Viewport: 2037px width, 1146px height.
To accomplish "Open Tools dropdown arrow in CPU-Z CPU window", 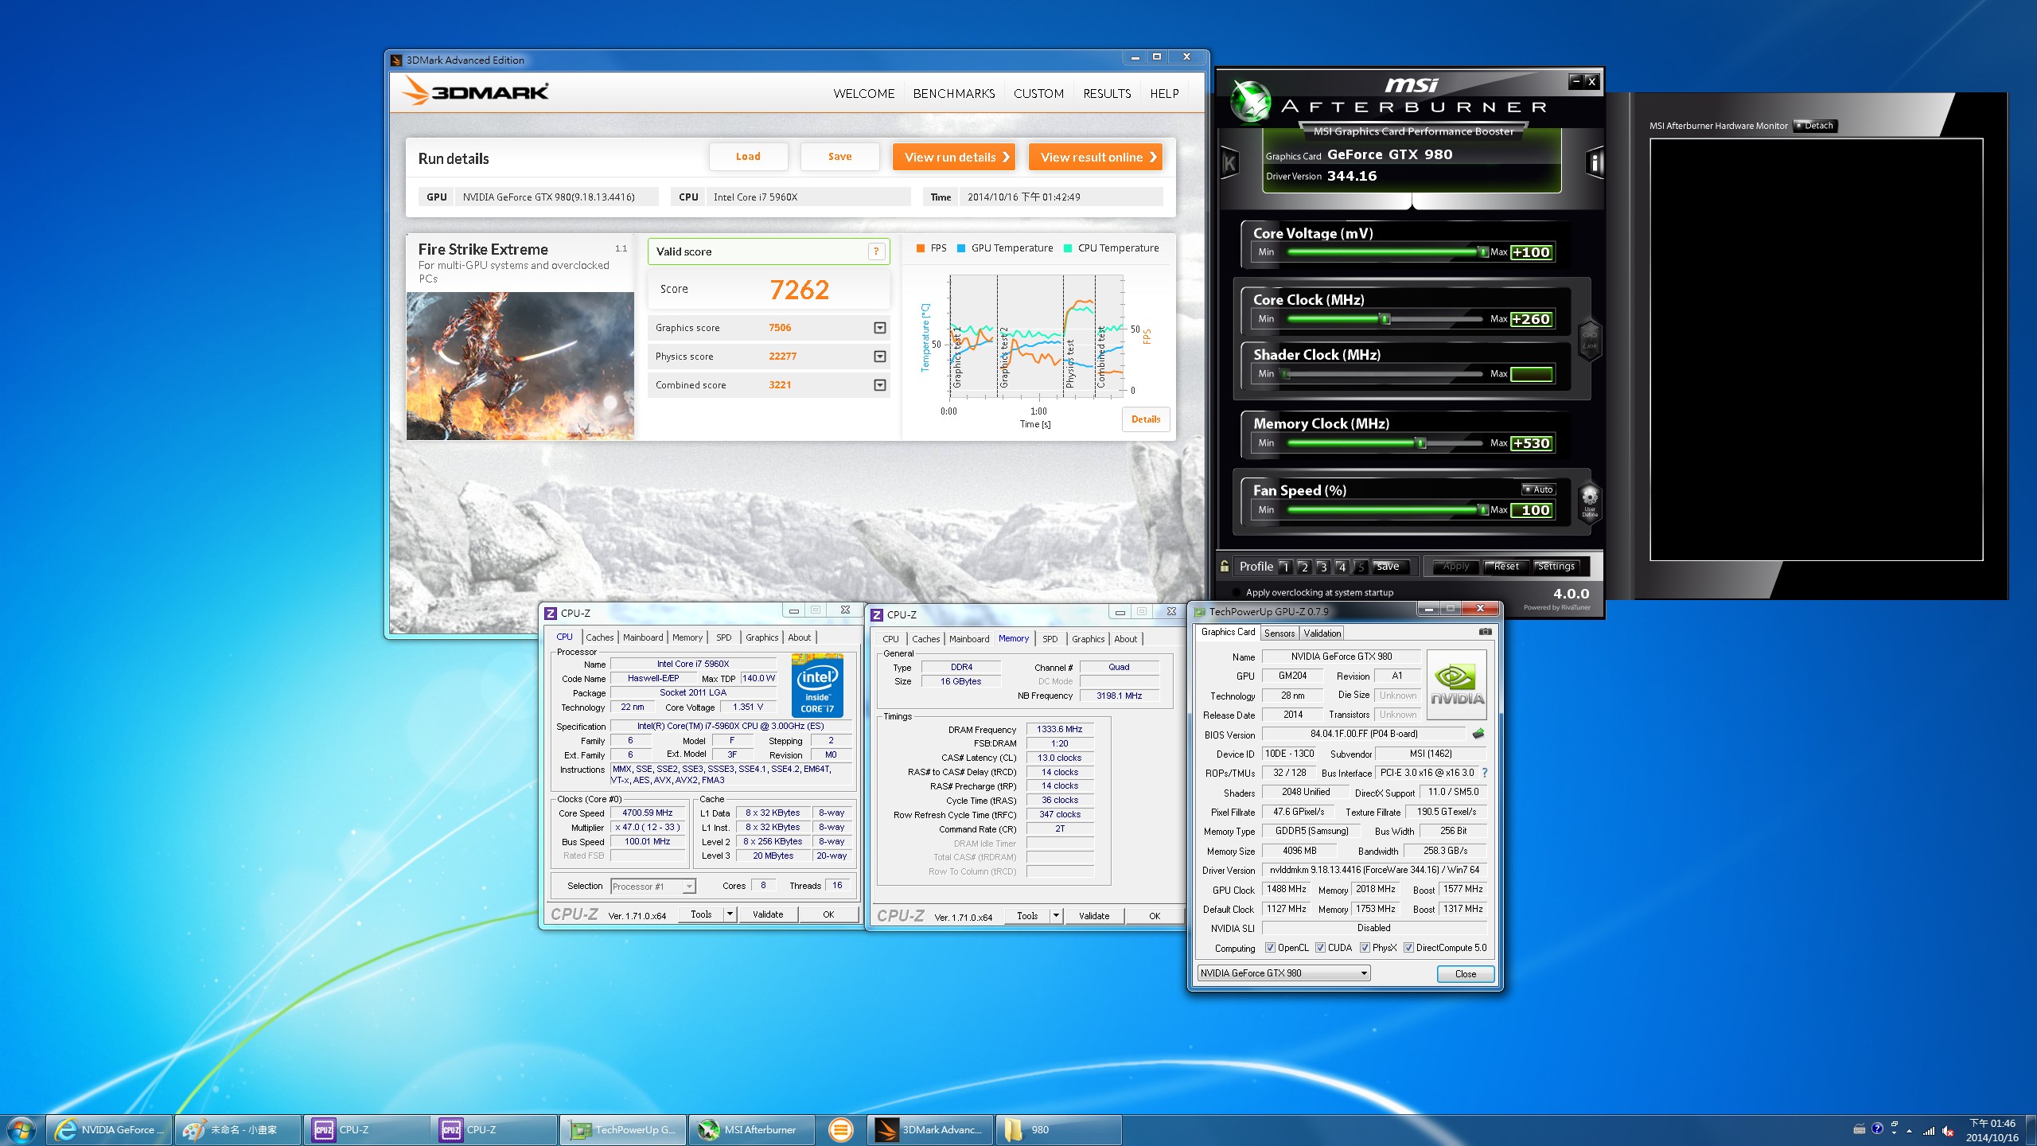I will tap(730, 914).
